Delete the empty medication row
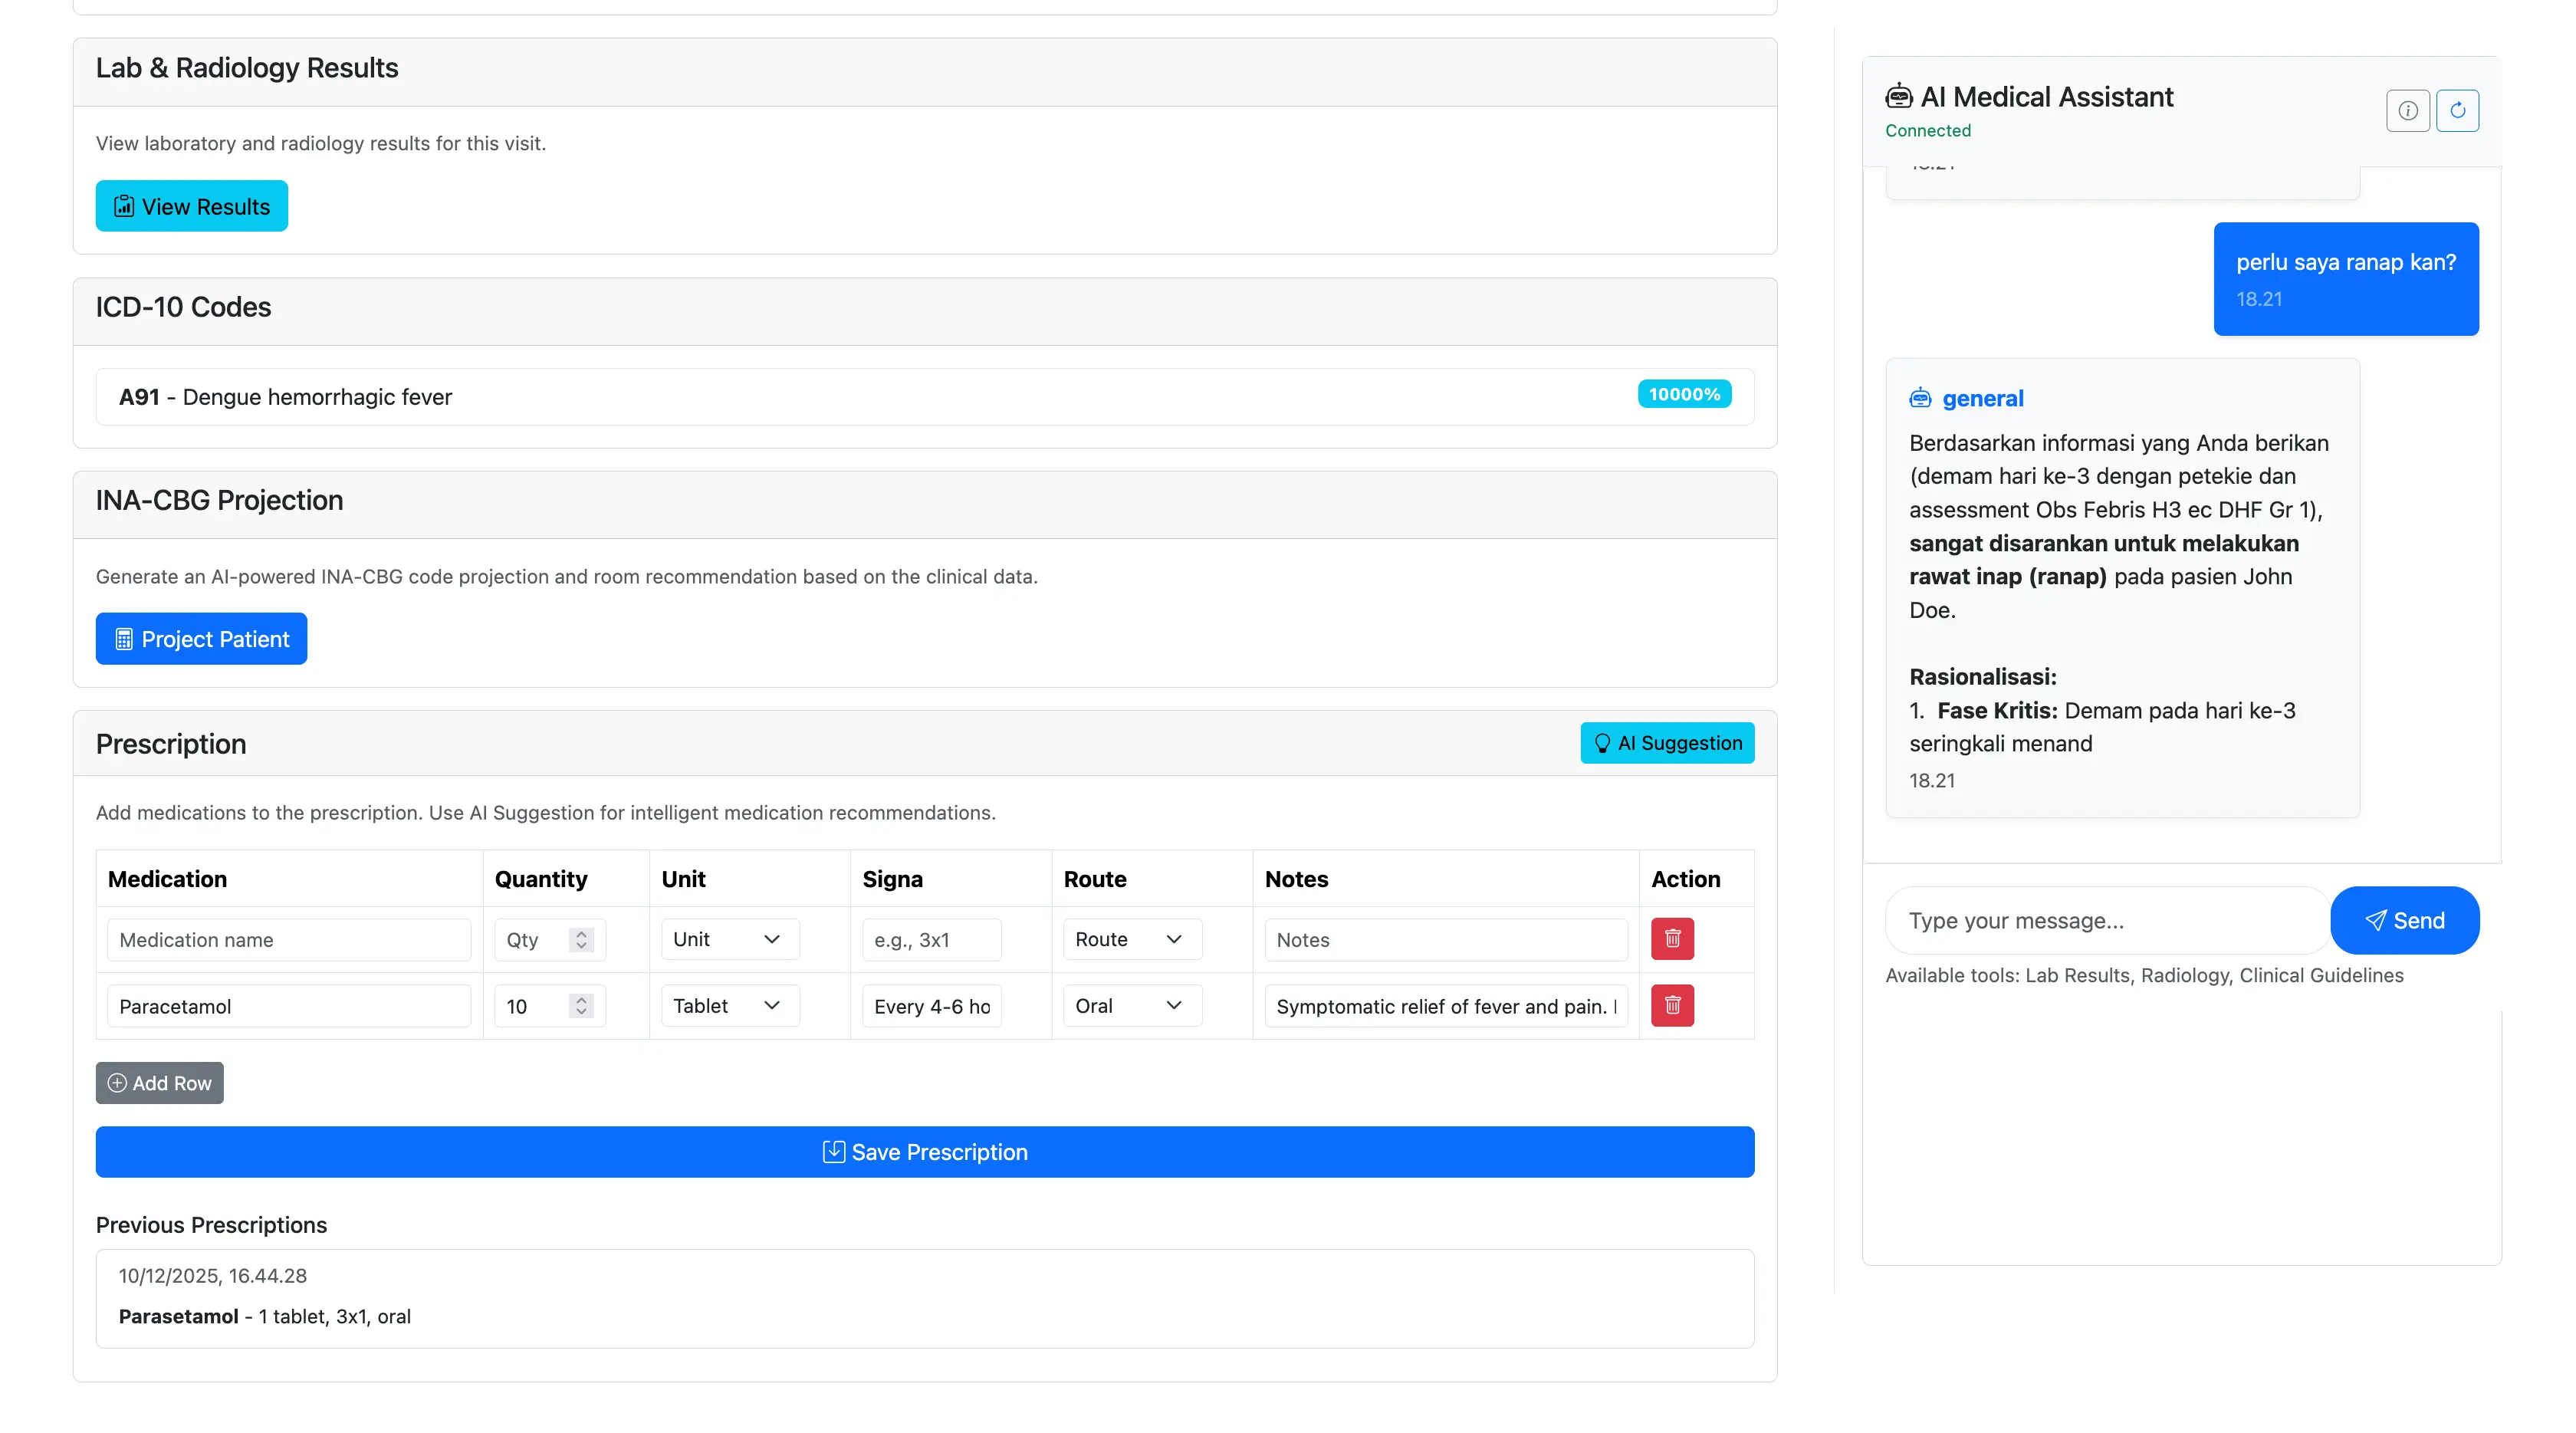 point(1672,939)
